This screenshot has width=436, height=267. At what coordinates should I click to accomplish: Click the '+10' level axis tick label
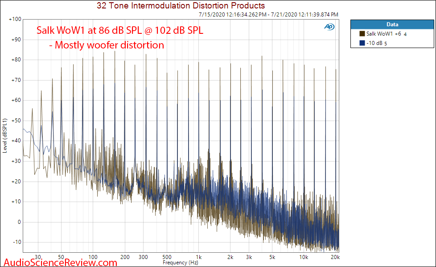16,202
